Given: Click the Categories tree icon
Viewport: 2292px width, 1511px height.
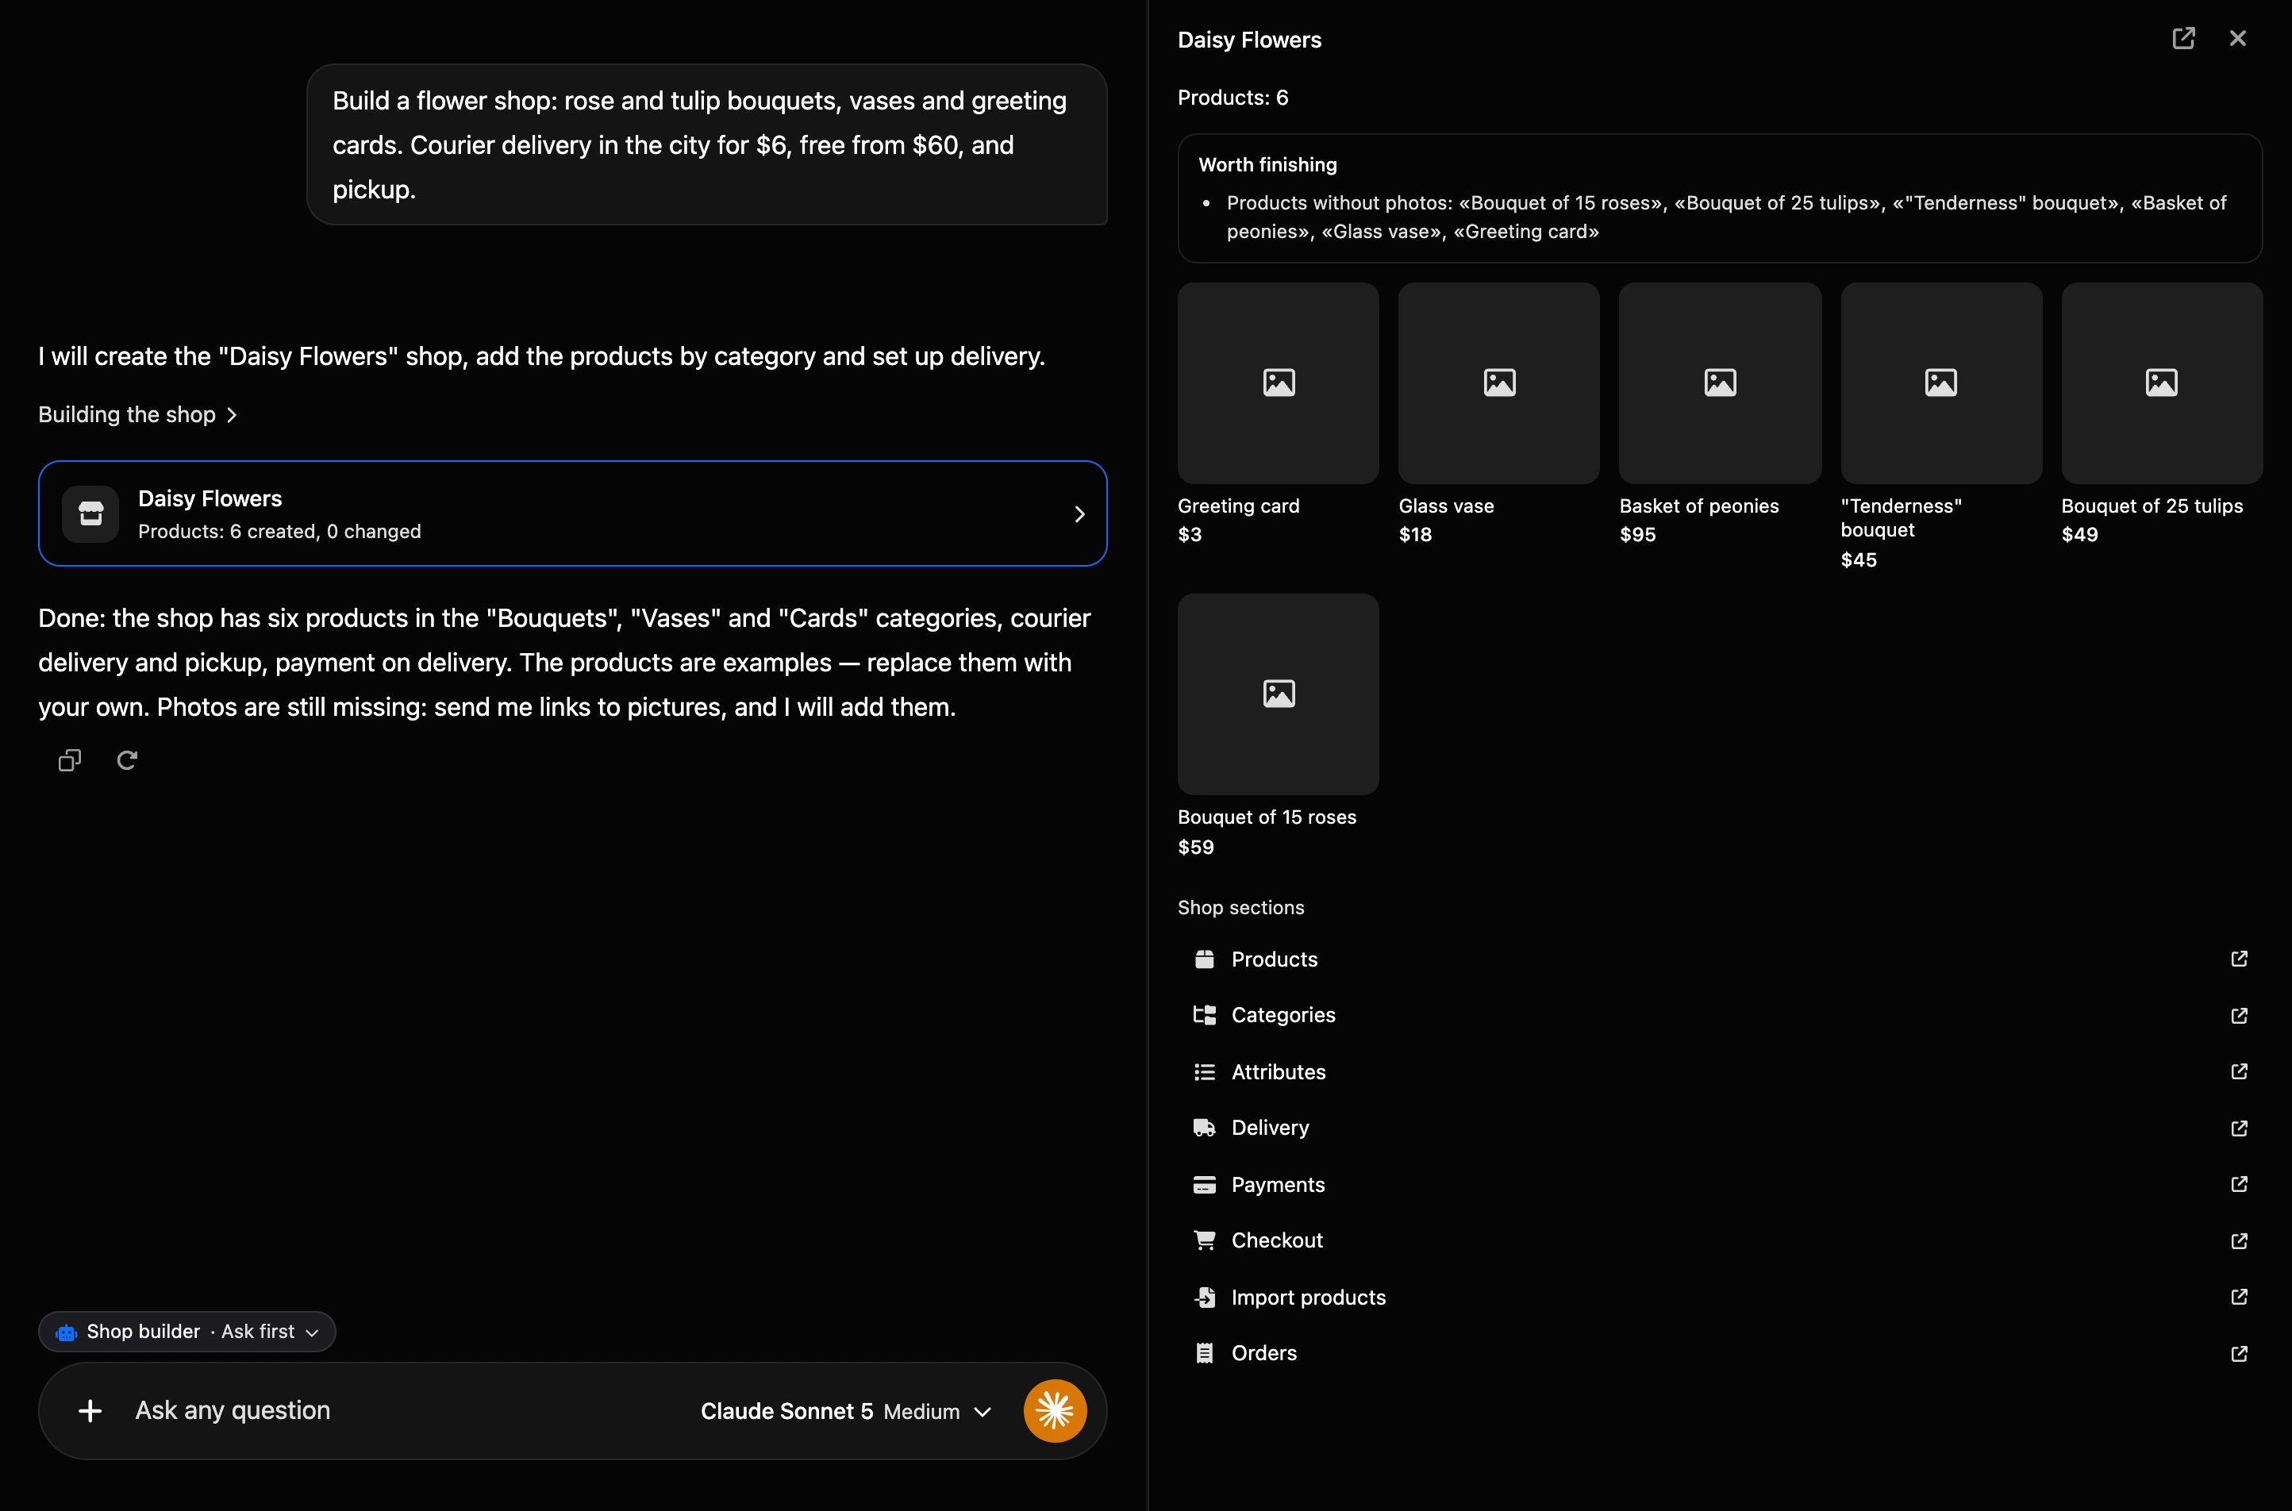Looking at the screenshot, I should click(x=1204, y=1015).
